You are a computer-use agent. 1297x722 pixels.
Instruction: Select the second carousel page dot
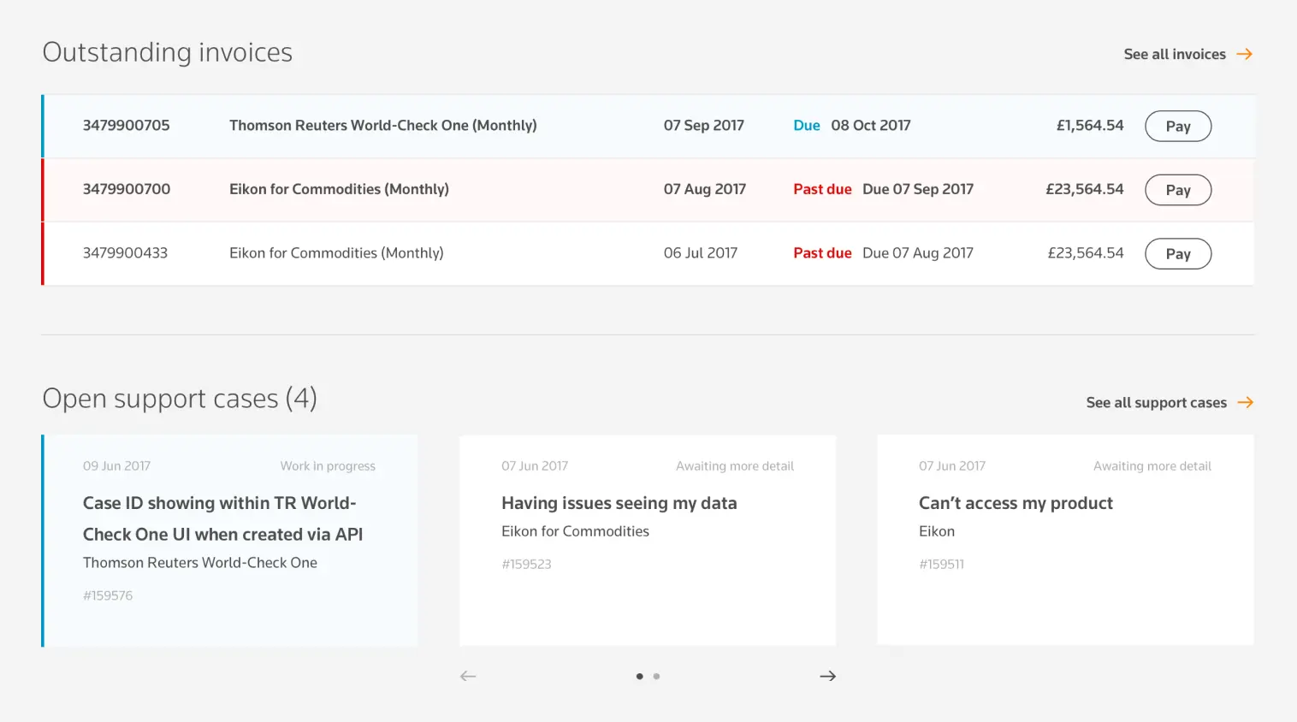[x=656, y=676]
